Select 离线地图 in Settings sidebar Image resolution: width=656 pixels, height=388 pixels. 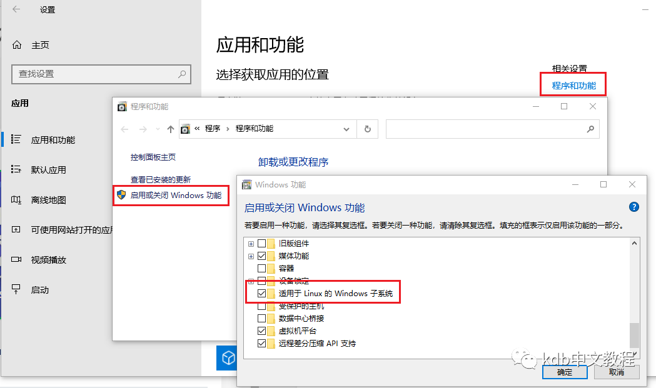[49, 201]
